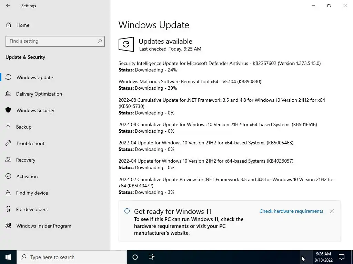The height and width of the screenshot is (264, 353).
Task: Open the Action Center notification icon
Action: tap(342, 257)
